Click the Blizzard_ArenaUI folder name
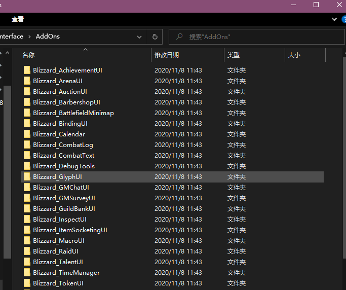Viewport: 346px width, 290px height. click(58, 81)
